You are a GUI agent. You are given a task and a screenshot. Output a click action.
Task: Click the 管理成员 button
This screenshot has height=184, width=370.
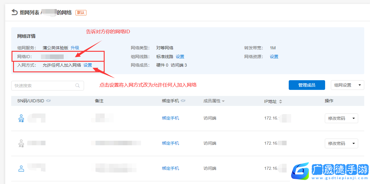coord(307,85)
